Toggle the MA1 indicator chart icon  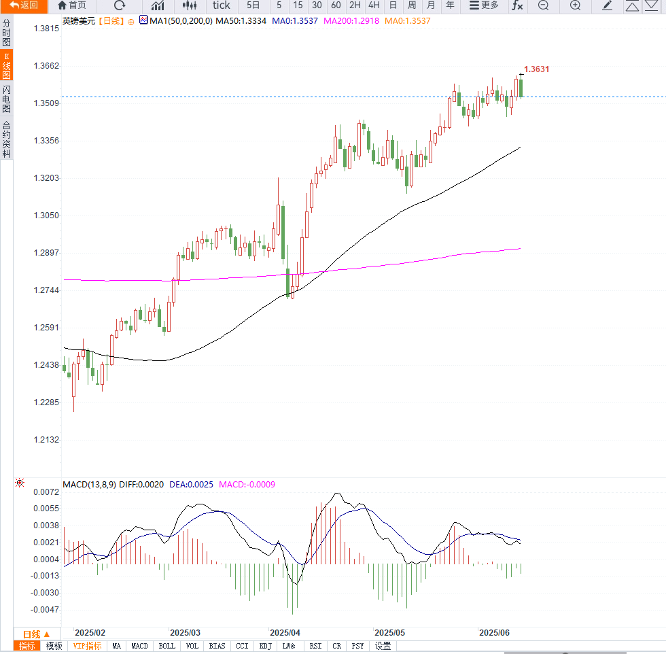click(143, 20)
